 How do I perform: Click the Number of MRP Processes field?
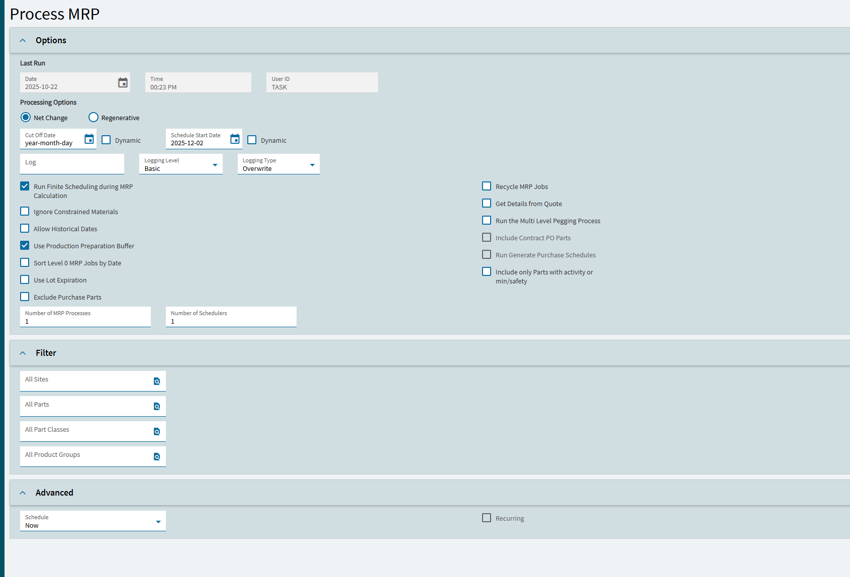point(85,317)
